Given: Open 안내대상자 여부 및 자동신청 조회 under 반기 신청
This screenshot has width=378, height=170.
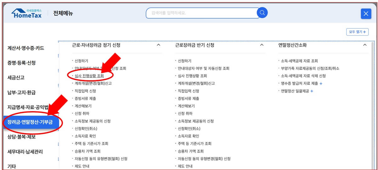Looking at the screenshot, I should point(204,68).
